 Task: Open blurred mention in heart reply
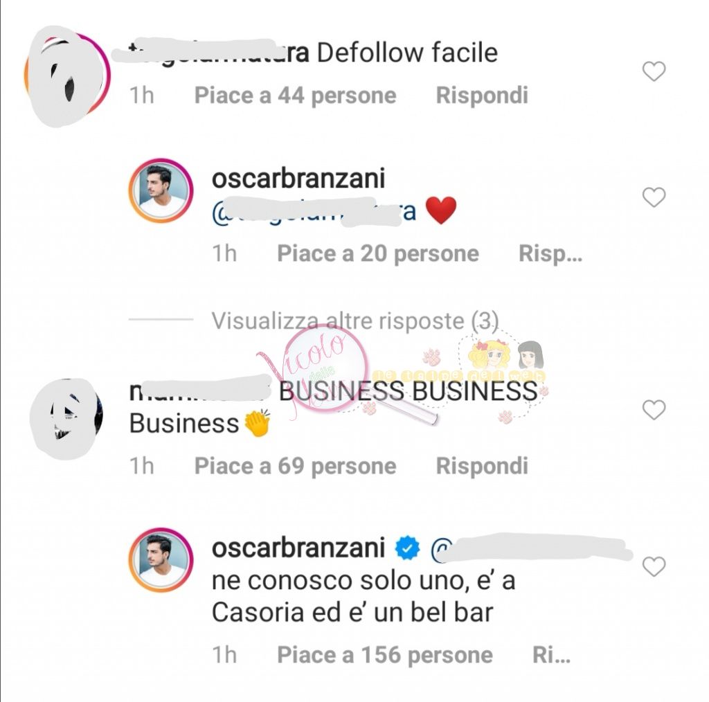[x=314, y=212]
